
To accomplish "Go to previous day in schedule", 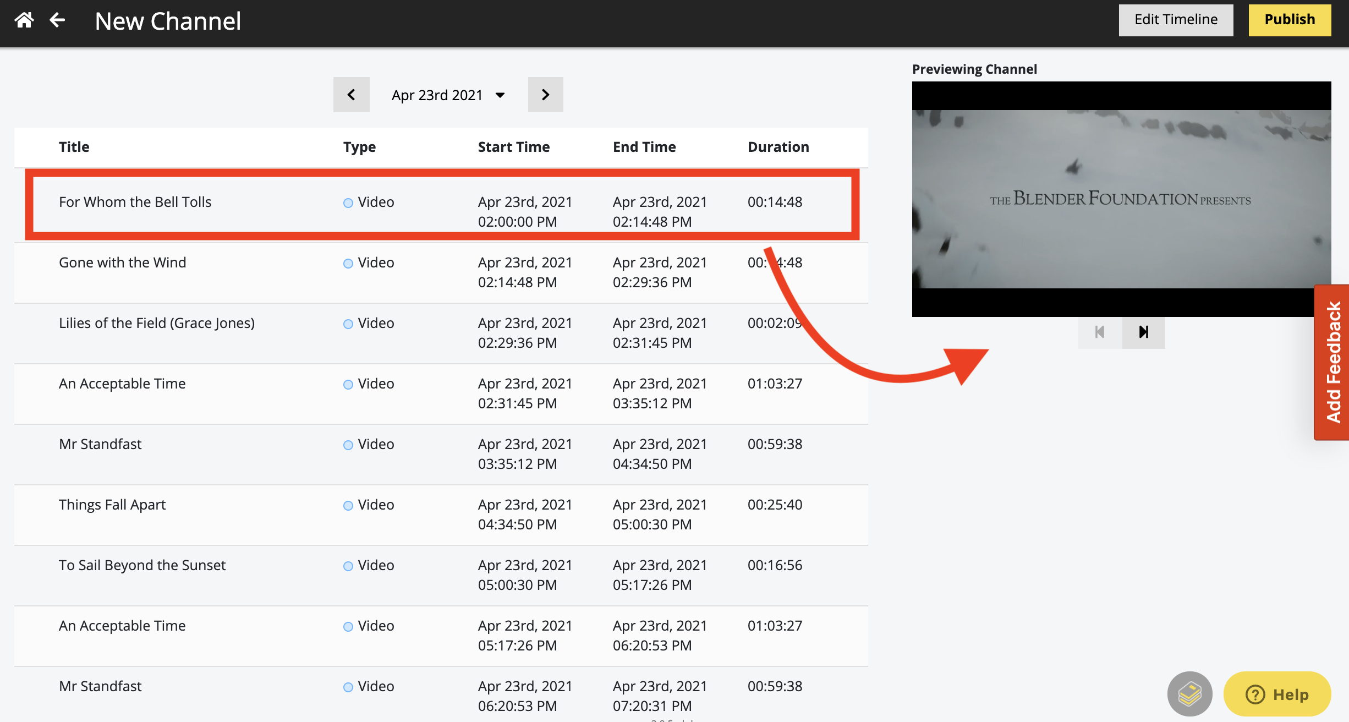I will pyautogui.click(x=351, y=95).
